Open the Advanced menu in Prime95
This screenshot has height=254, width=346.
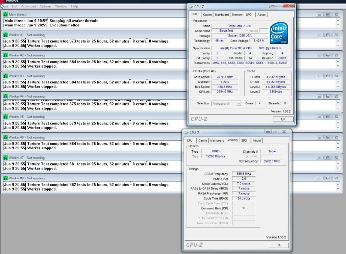[28, 6]
